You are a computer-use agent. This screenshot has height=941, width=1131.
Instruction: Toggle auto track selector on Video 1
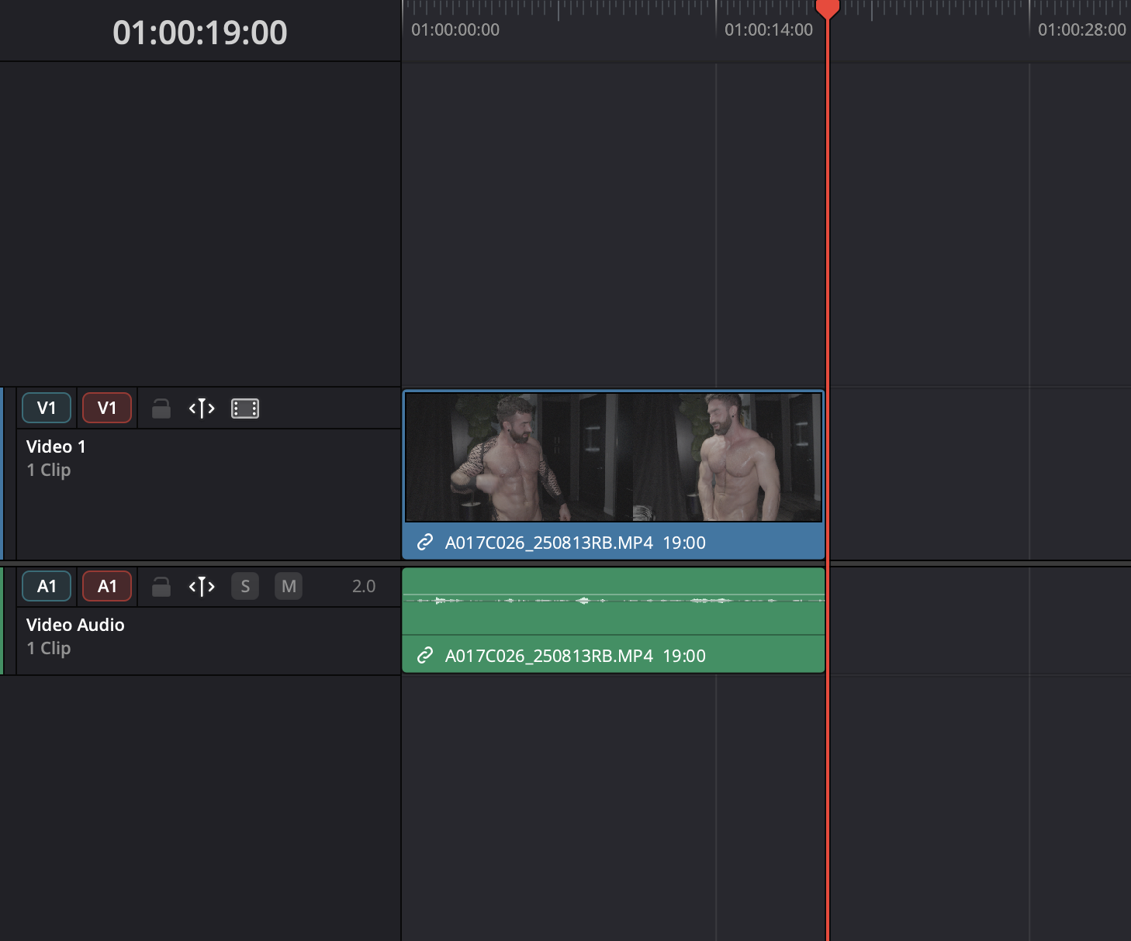tap(202, 408)
